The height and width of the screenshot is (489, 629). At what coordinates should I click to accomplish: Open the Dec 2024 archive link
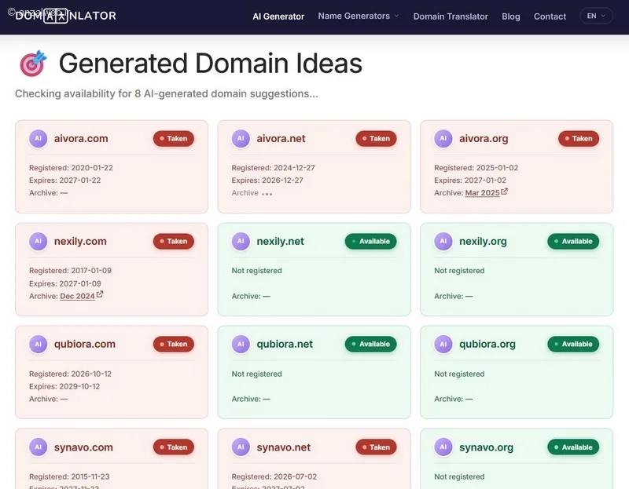(x=77, y=296)
